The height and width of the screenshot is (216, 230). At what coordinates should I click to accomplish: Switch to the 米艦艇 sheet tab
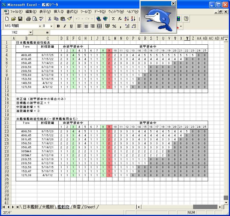[x=48, y=207]
